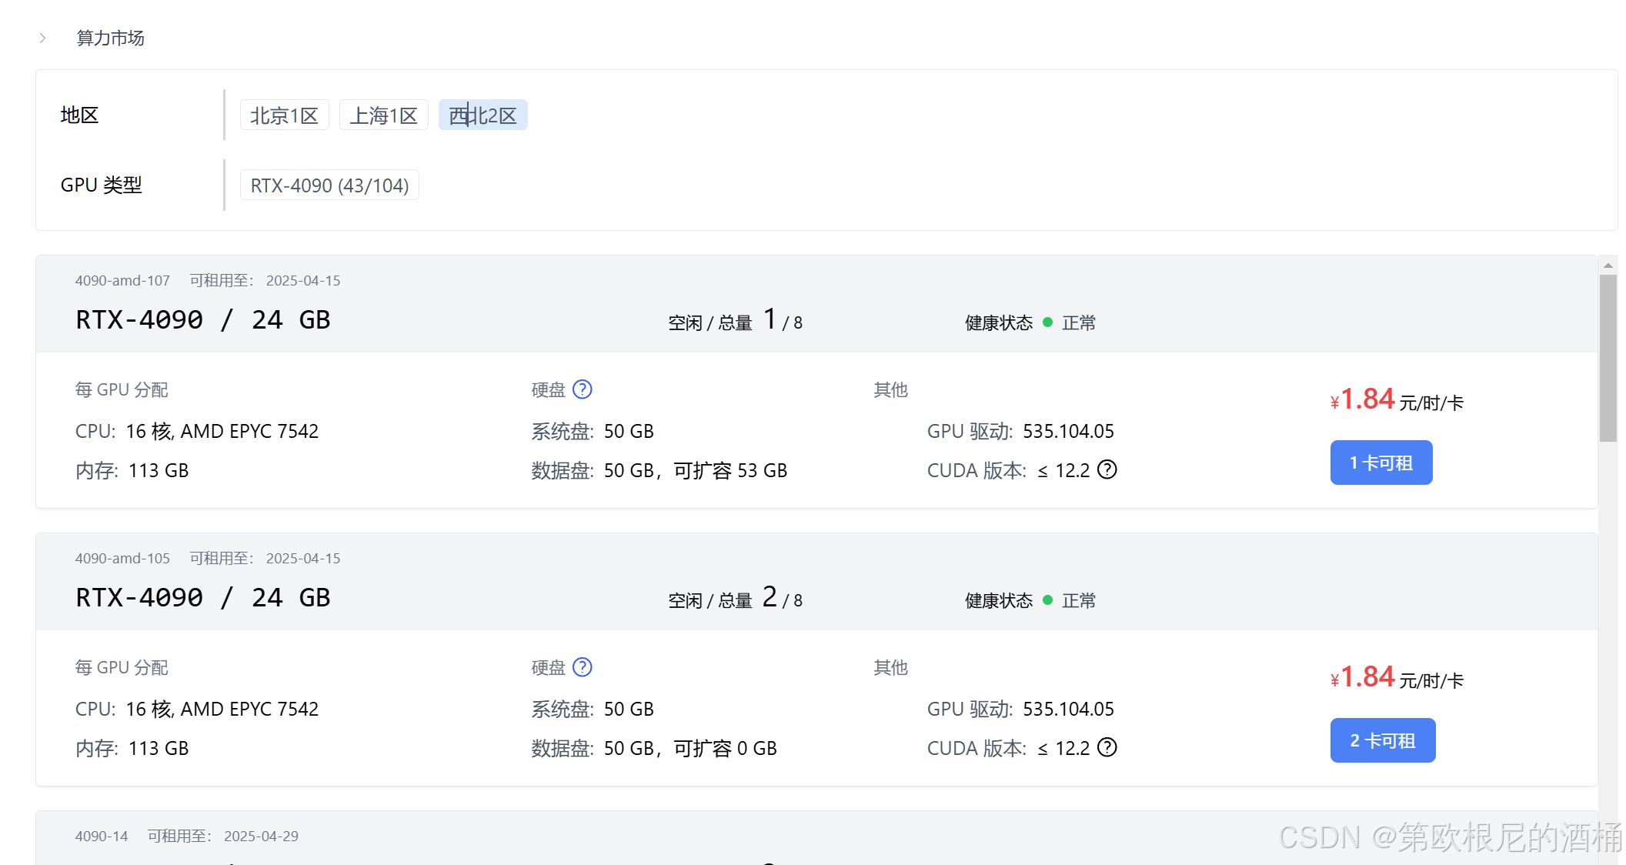Click the CUDA 版本 help icon on 4090-amd-105

[x=1107, y=747]
